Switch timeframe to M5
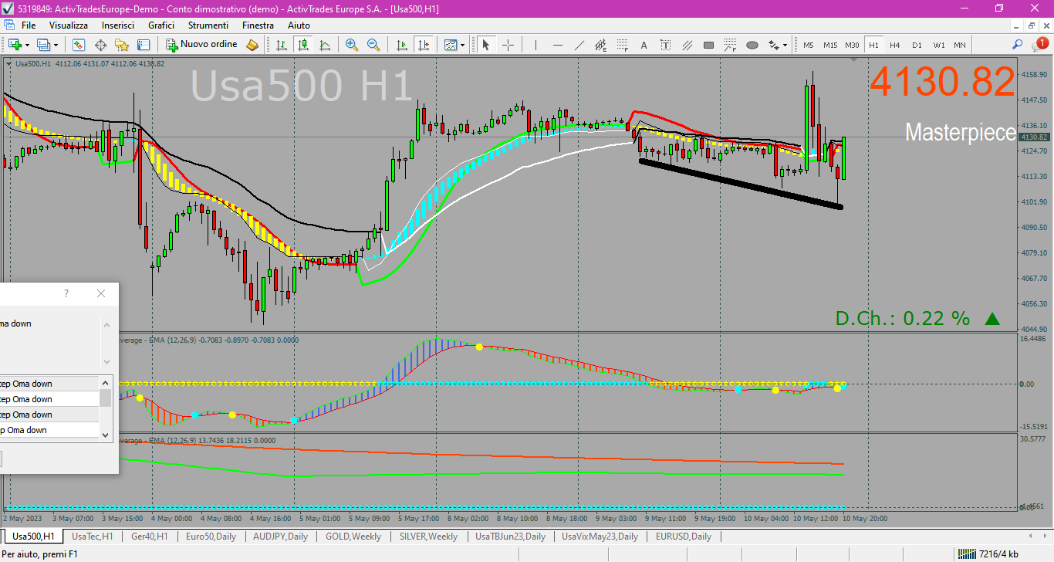 click(x=809, y=45)
